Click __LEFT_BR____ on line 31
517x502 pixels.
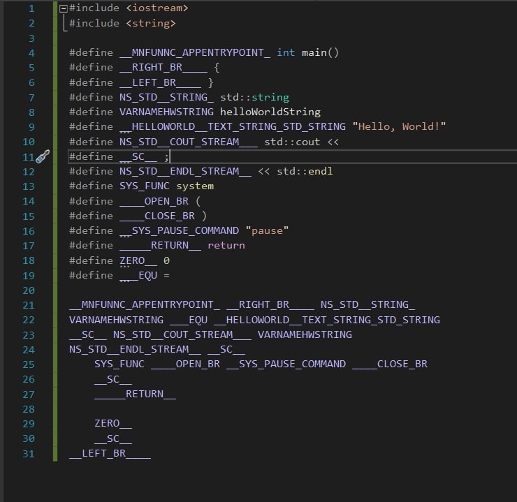pyautogui.click(x=110, y=454)
